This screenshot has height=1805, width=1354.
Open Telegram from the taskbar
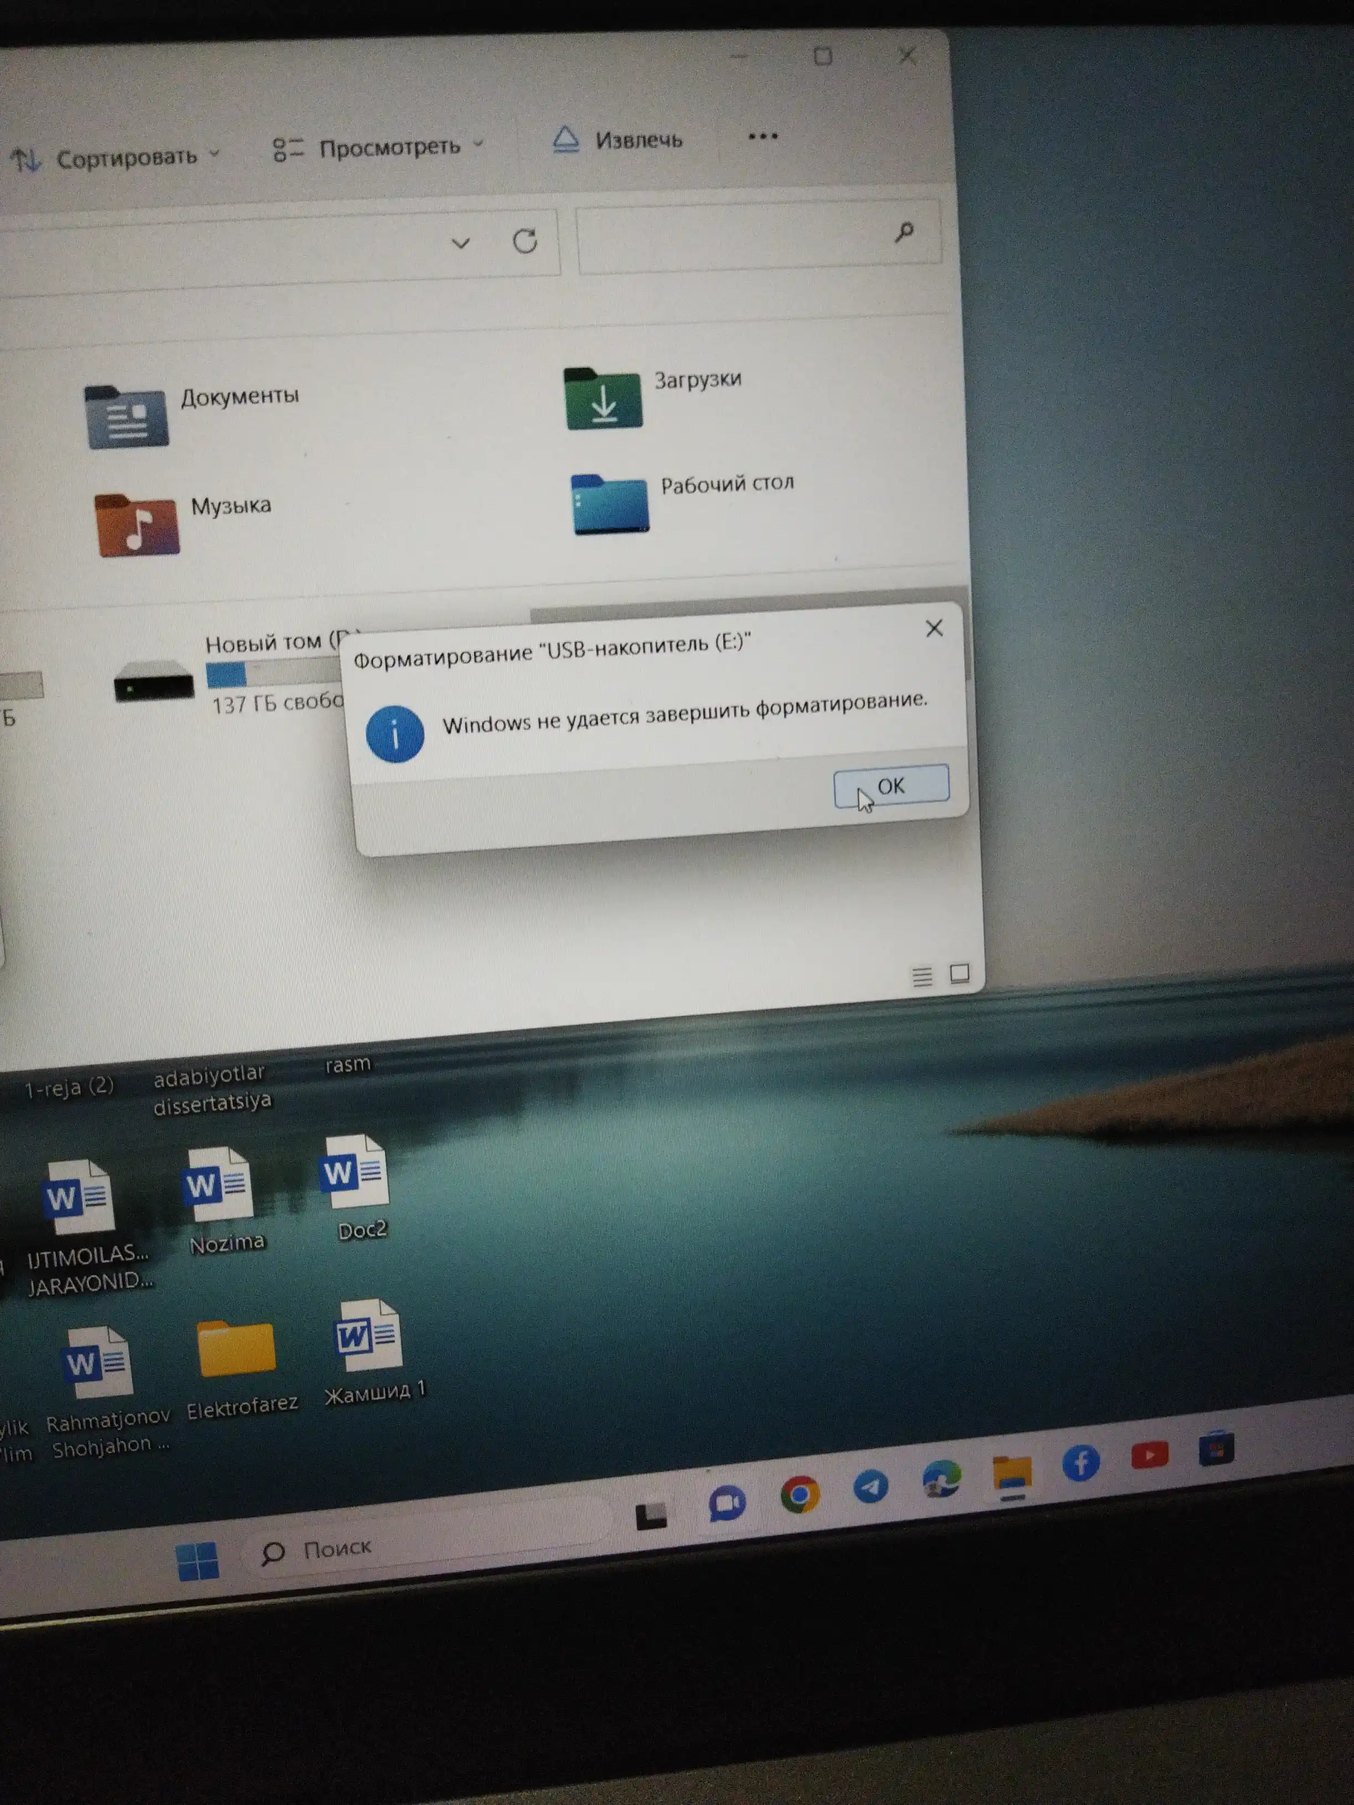click(871, 1486)
